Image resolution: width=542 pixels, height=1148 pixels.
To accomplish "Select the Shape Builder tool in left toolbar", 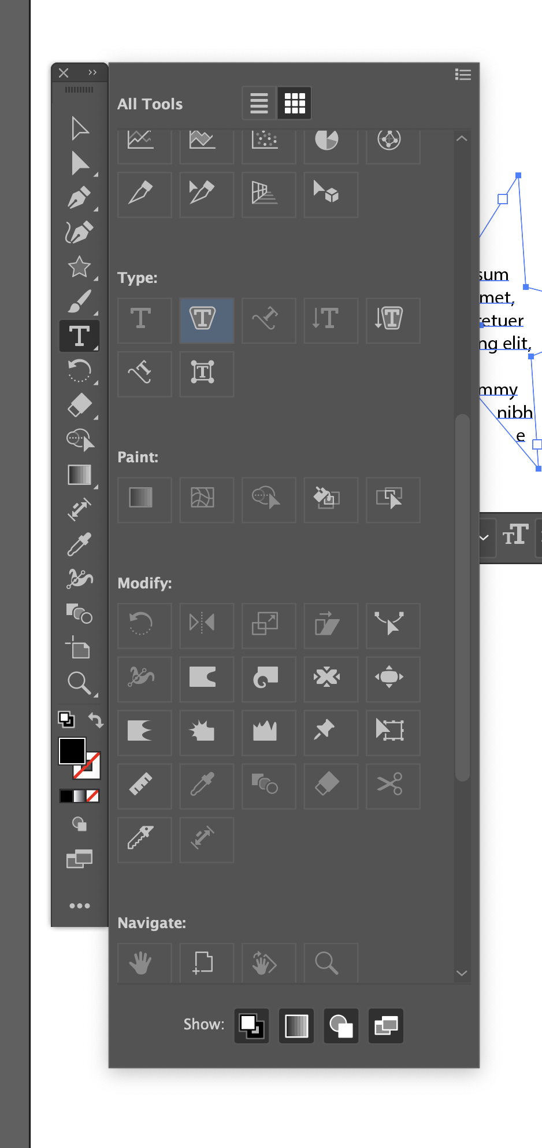I will pos(80,440).
